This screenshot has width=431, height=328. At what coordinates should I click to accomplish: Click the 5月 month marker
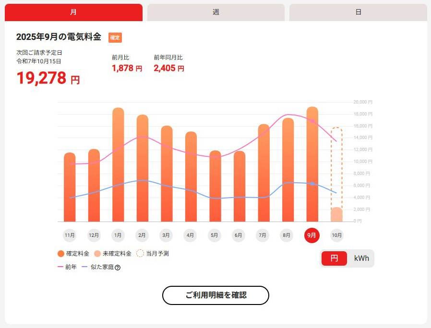pyautogui.click(x=215, y=235)
